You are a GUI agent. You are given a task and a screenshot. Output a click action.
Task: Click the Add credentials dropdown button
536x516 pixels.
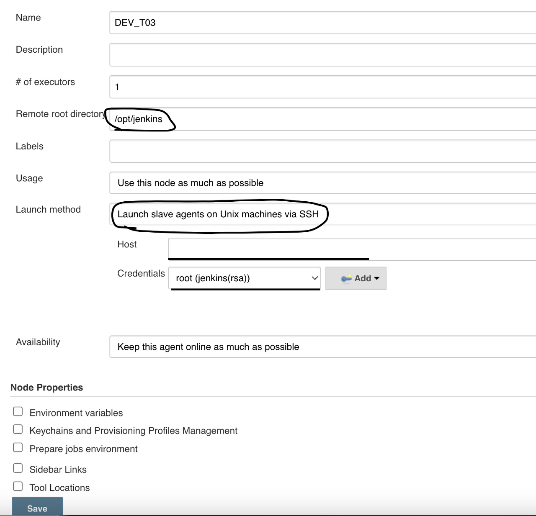356,278
